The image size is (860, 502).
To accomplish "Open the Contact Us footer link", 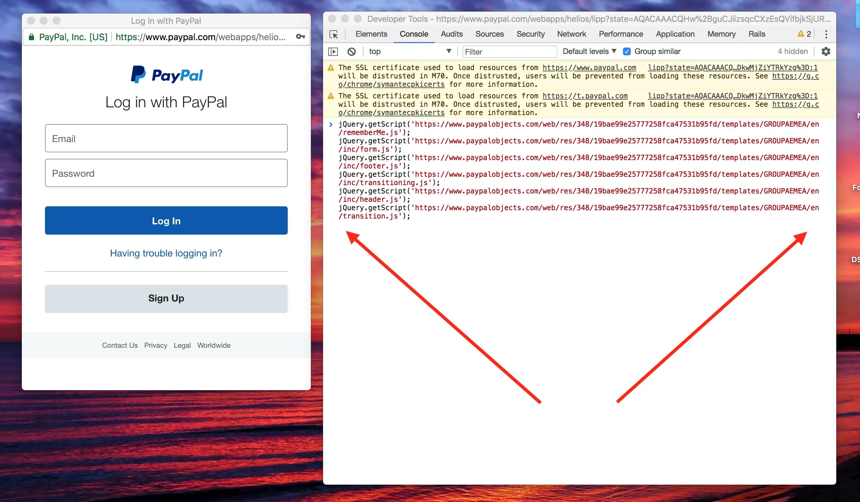I will click(120, 345).
